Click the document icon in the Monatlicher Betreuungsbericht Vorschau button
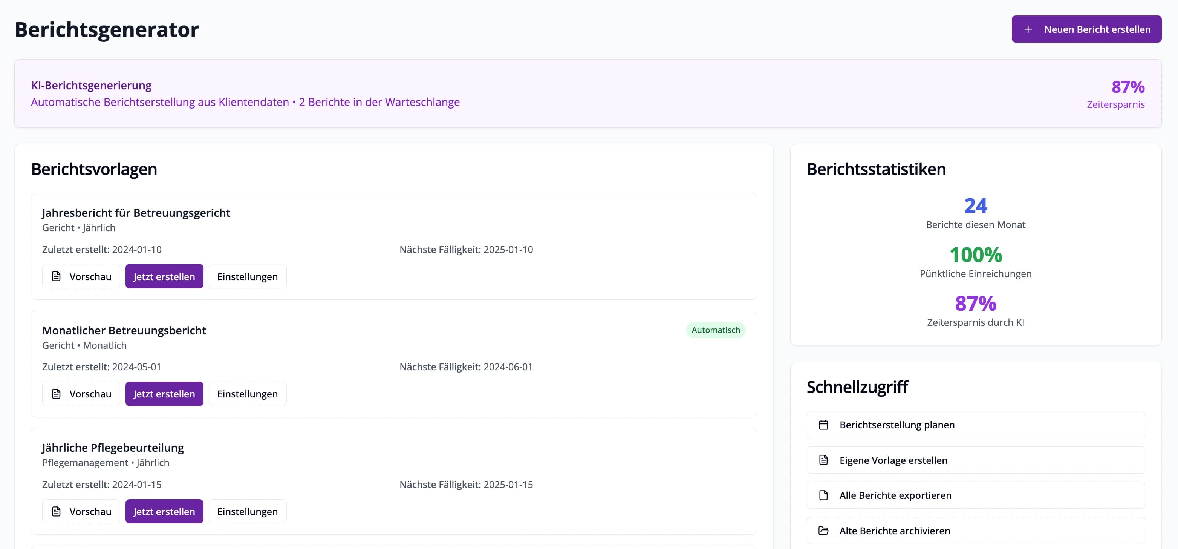The image size is (1178, 549). tap(56, 394)
